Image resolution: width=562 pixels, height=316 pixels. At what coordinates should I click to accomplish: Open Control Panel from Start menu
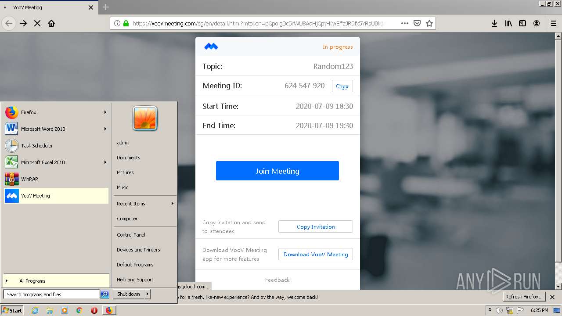tap(145, 235)
